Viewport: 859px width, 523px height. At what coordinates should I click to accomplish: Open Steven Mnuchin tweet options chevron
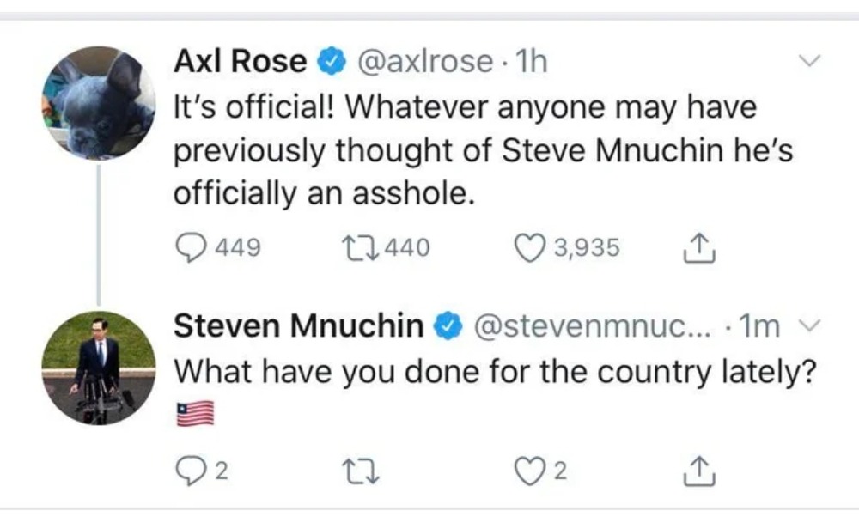coord(810,326)
